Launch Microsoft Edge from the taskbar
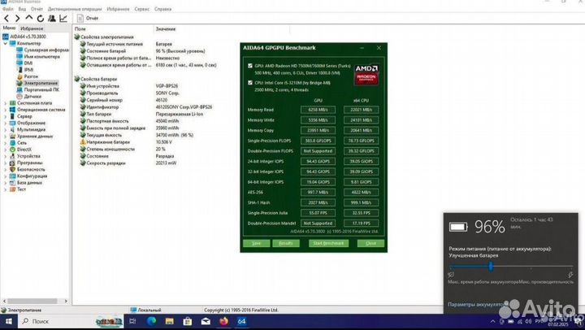 [x=151, y=321]
